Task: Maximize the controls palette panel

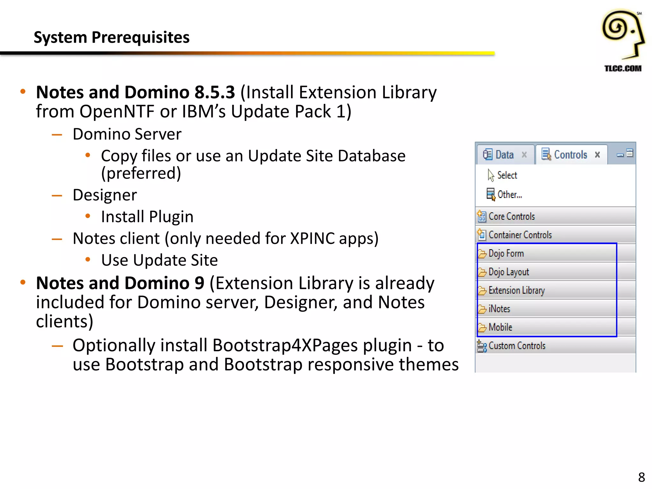Action: tap(630, 153)
